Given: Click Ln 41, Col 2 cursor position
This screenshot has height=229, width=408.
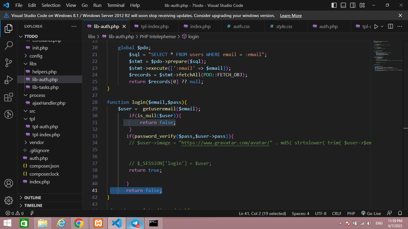Looking at the screenshot, I should coord(262,213).
